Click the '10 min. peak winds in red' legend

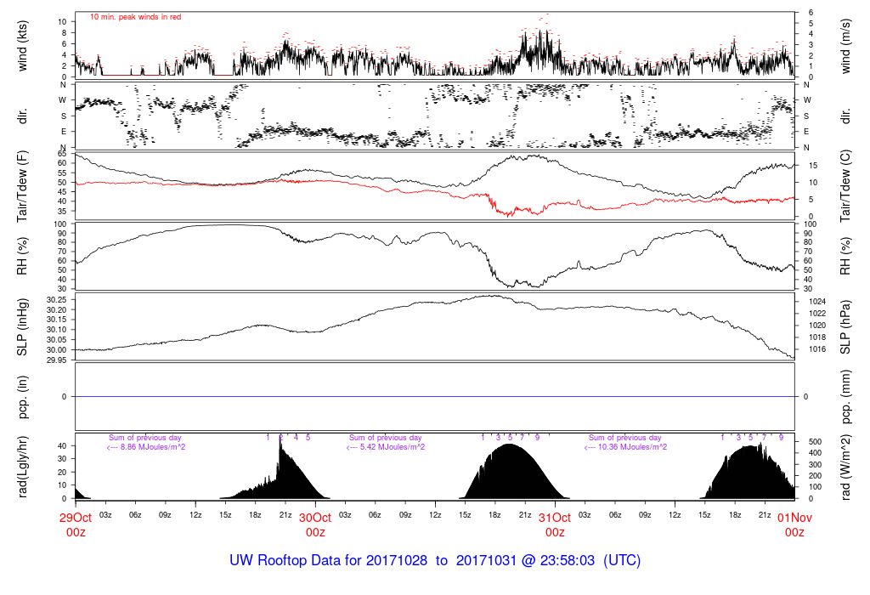point(135,17)
